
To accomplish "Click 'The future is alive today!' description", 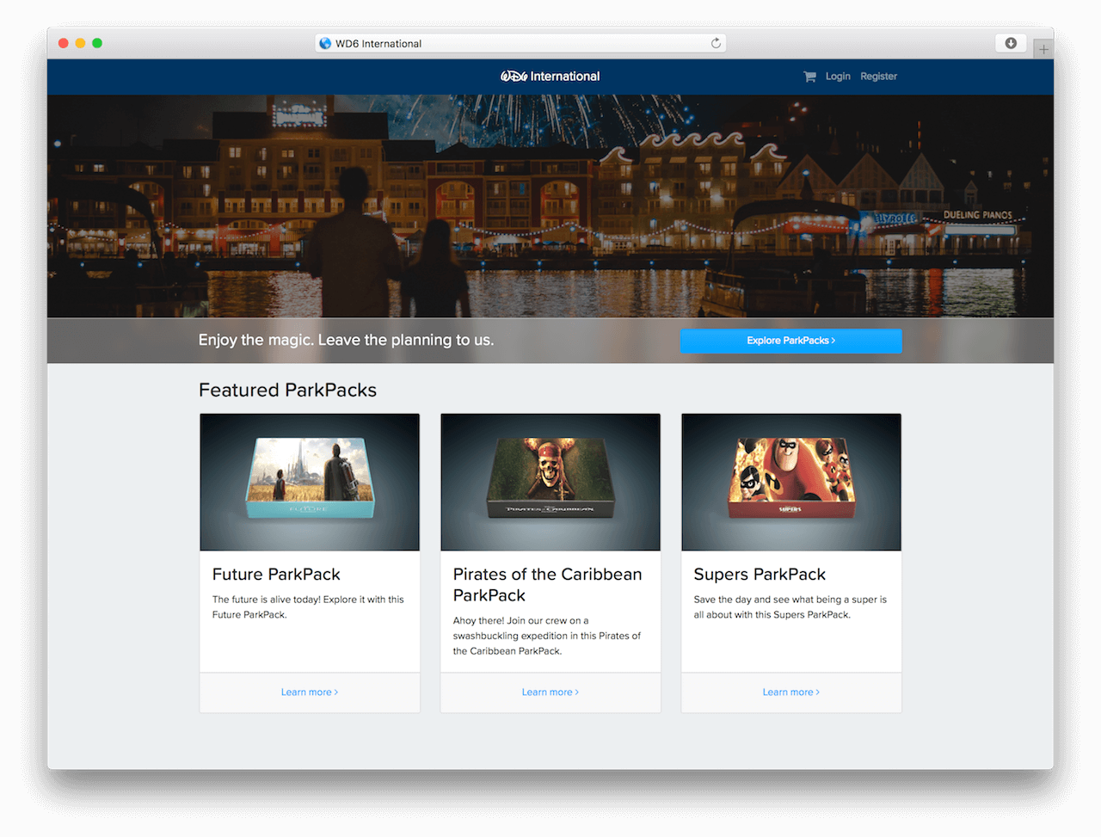I will pos(308,607).
